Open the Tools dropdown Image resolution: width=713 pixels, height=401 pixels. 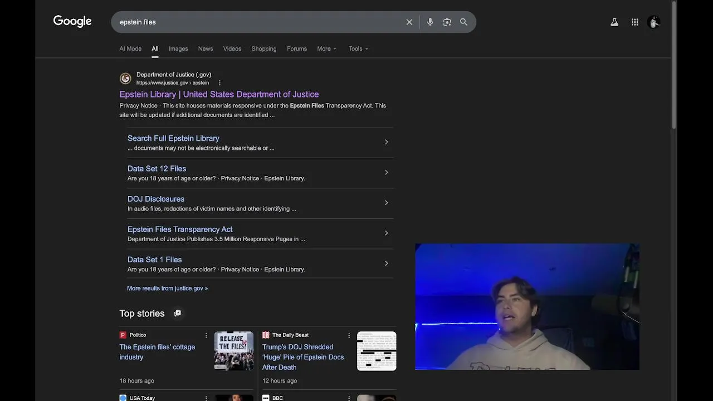[358, 49]
